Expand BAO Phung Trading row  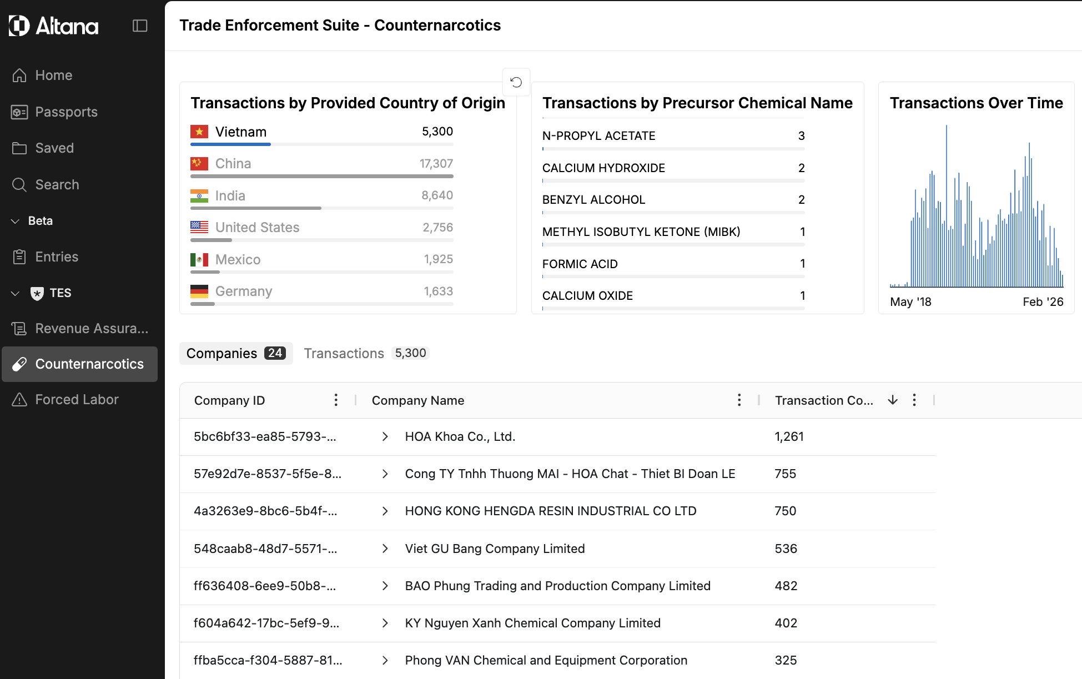tap(385, 586)
